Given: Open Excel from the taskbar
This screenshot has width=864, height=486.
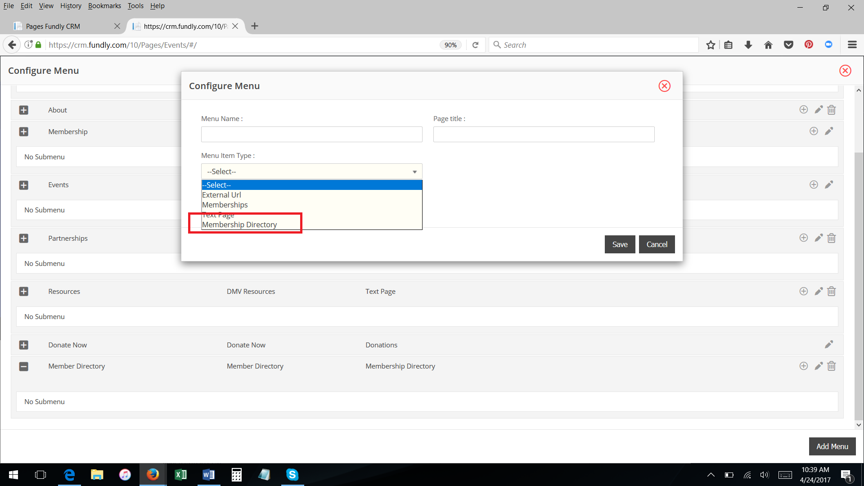Looking at the screenshot, I should 180,475.
